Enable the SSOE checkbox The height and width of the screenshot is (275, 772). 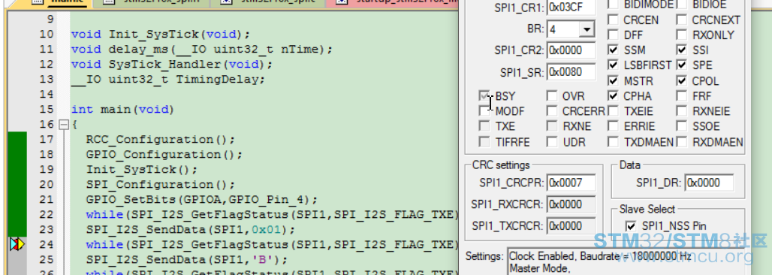[x=681, y=126]
